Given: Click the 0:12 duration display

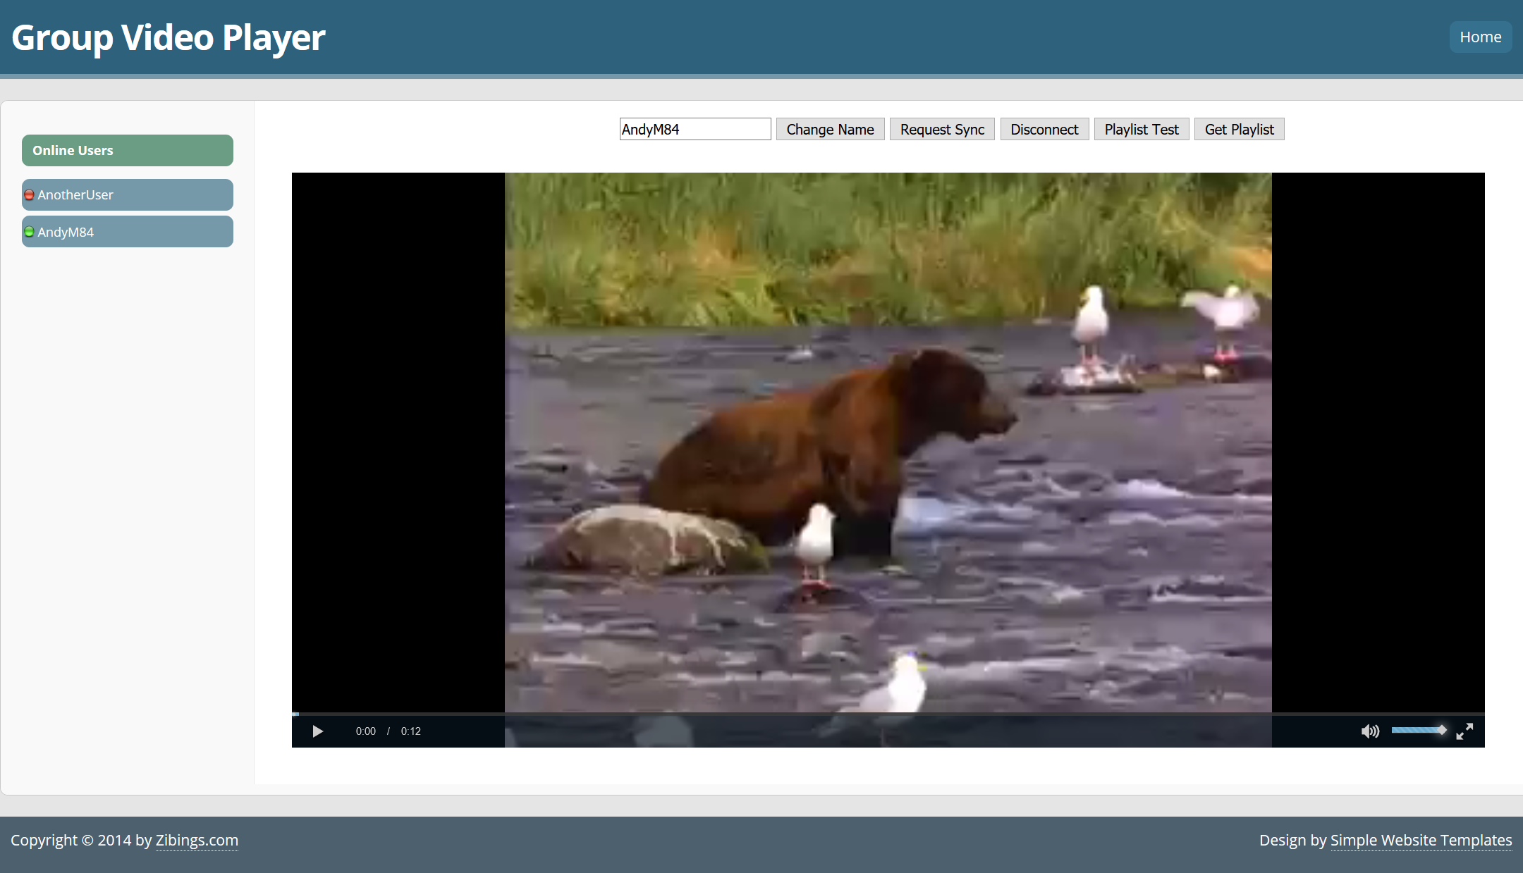Looking at the screenshot, I should [411, 731].
